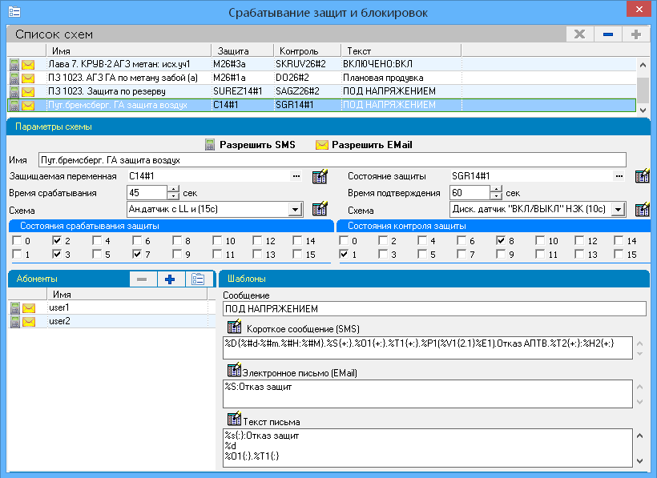Click envelope icon for Защита по резерву row
The image size is (657, 478).
pyautogui.click(x=28, y=91)
